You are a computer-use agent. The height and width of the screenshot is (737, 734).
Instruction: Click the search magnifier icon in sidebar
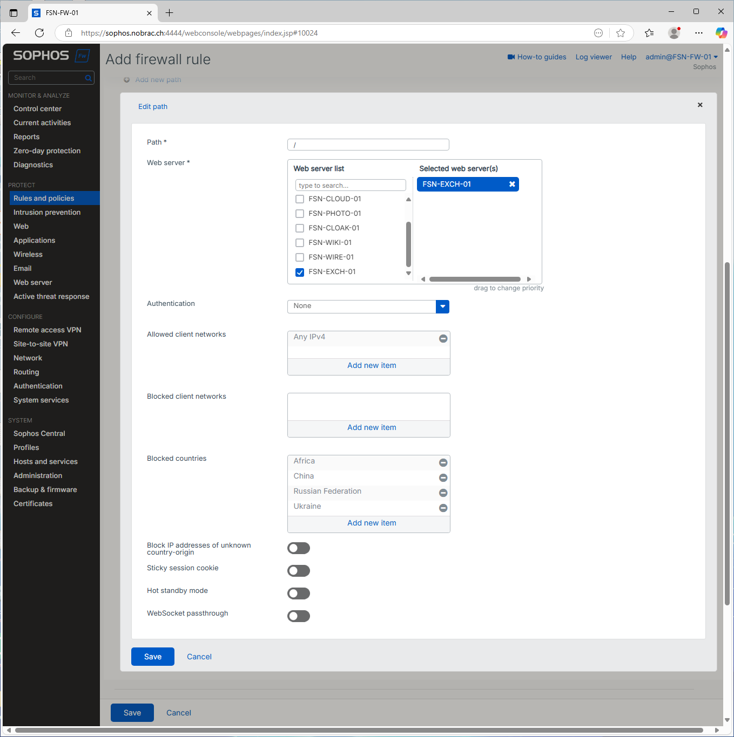tap(89, 78)
